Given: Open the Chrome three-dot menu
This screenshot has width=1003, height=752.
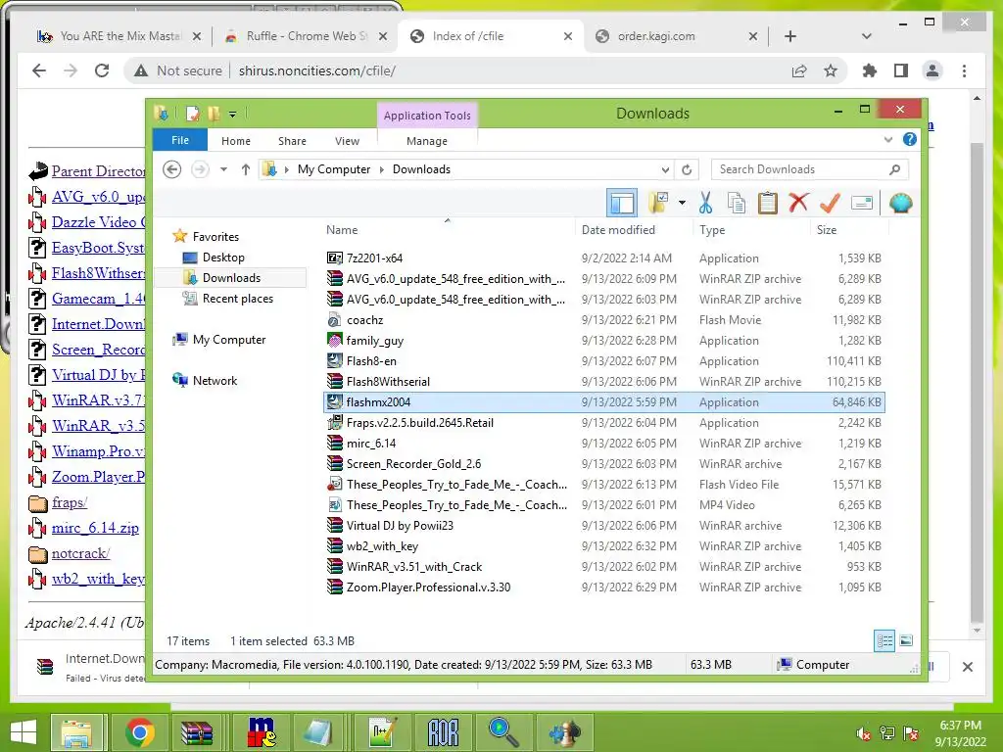Looking at the screenshot, I should (964, 70).
